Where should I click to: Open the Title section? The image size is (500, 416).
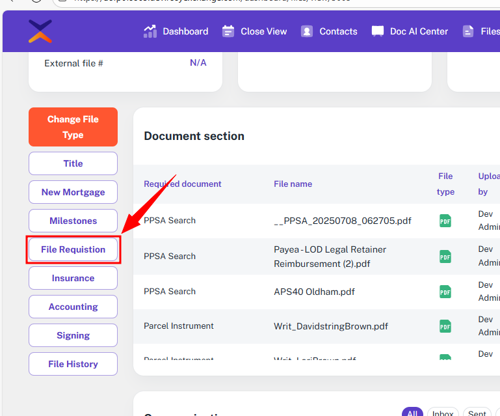pos(73,163)
